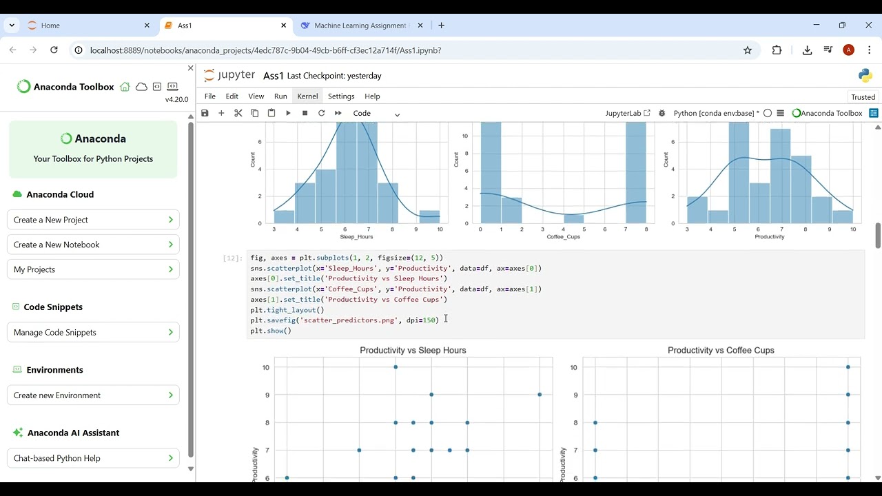The width and height of the screenshot is (882, 496).
Task: Open the browser extensions puzzle icon
Action: coord(777,50)
